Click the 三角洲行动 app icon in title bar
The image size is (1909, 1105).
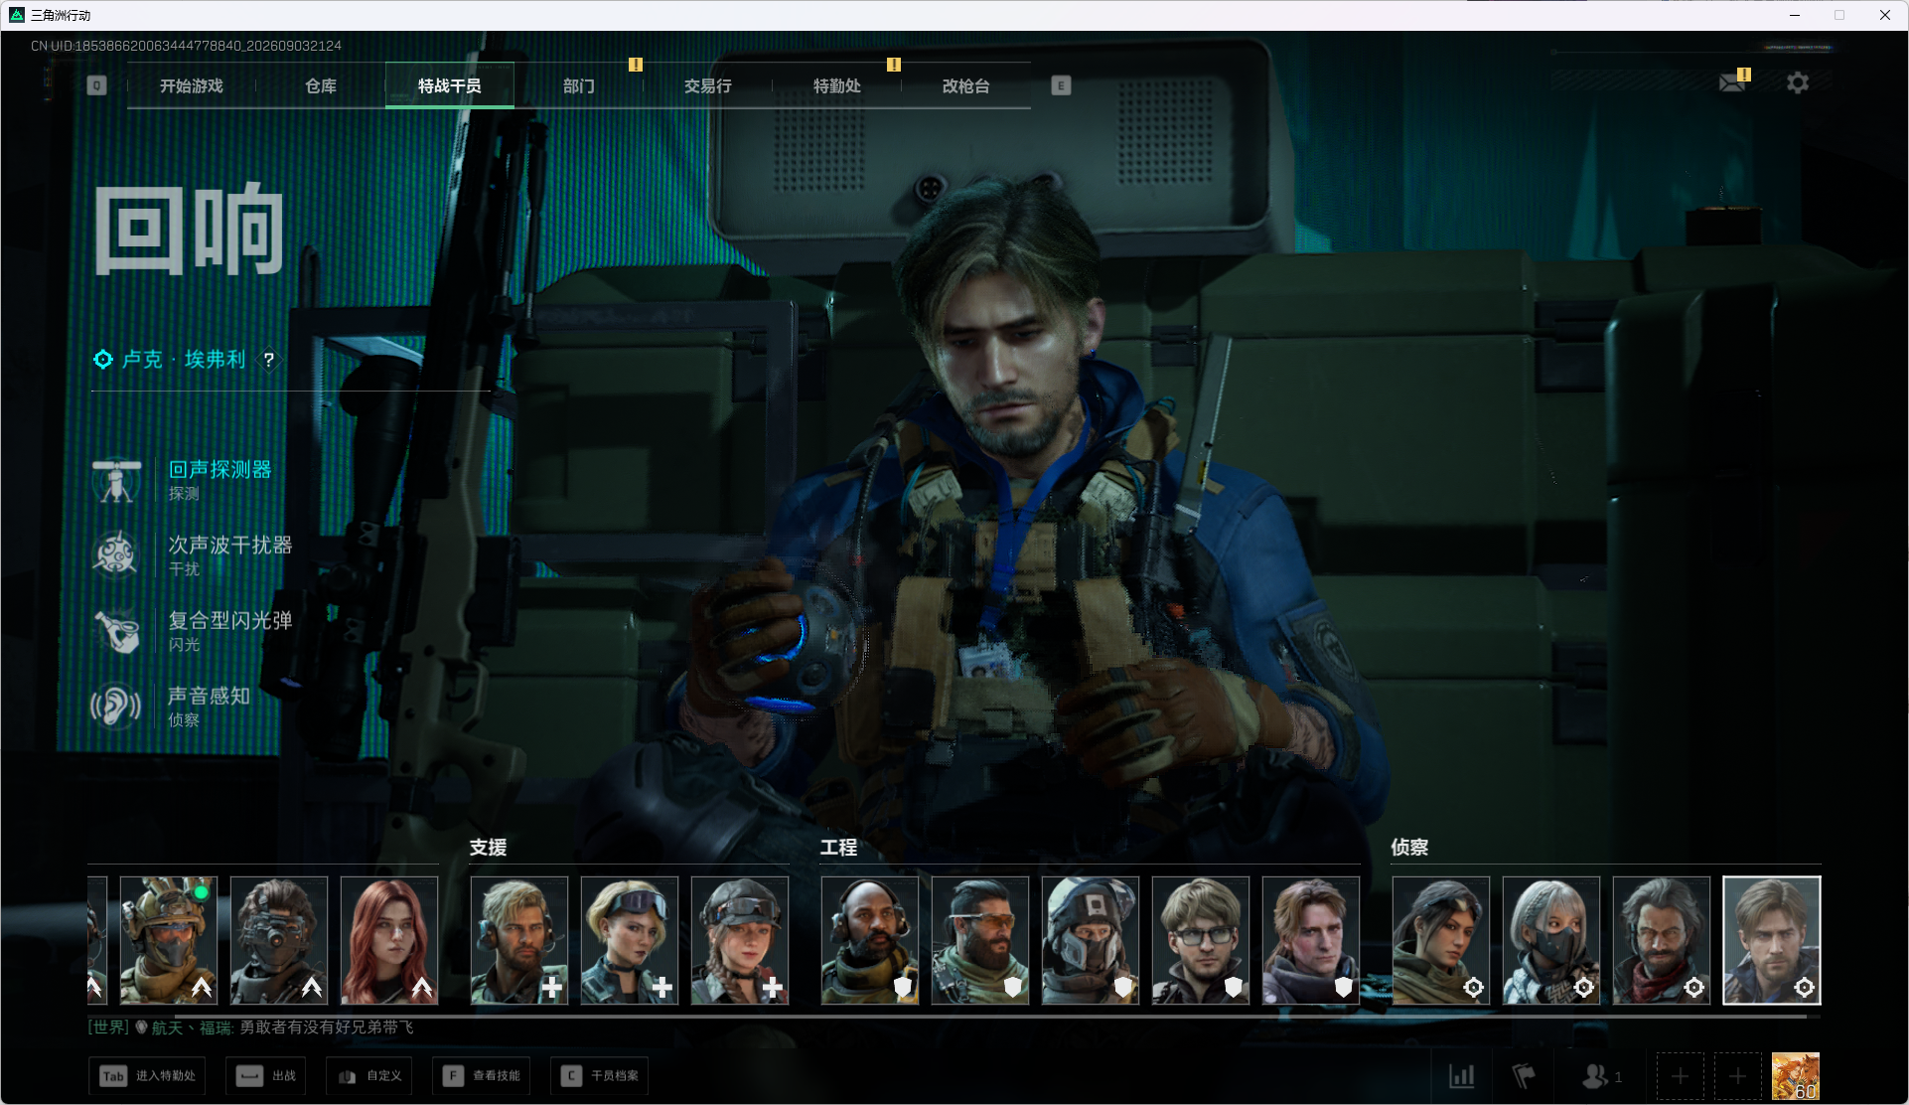click(x=17, y=15)
